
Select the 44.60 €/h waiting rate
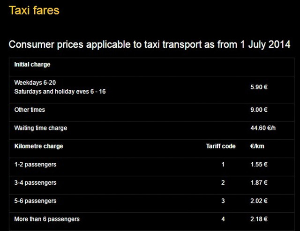[x=263, y=128]
